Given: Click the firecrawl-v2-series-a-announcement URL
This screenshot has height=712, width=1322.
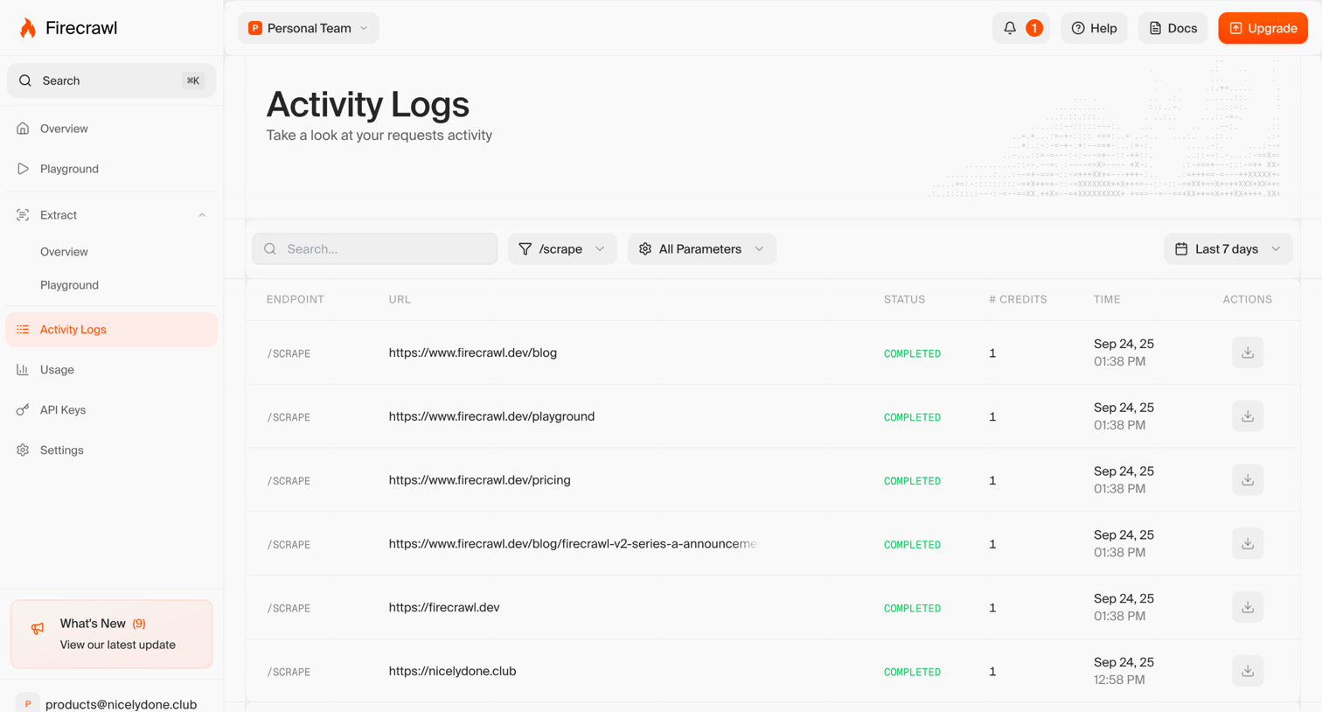Looking at the screenshot, I should point(573,544).
